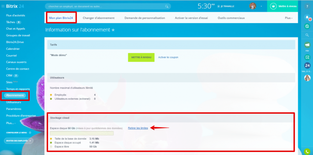Click the crown icon on Mettre à niveau
Screen dimensions: 313x155
273,6
